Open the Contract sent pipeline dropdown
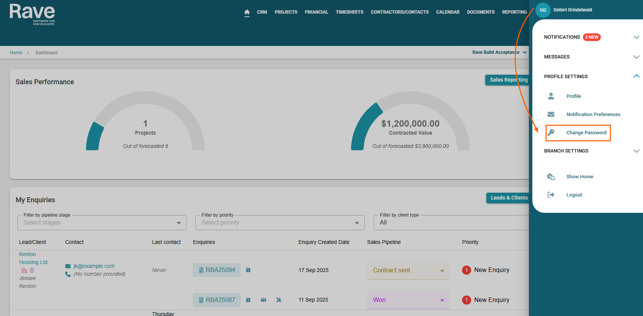The image size is (643, 316). point(408,270)
